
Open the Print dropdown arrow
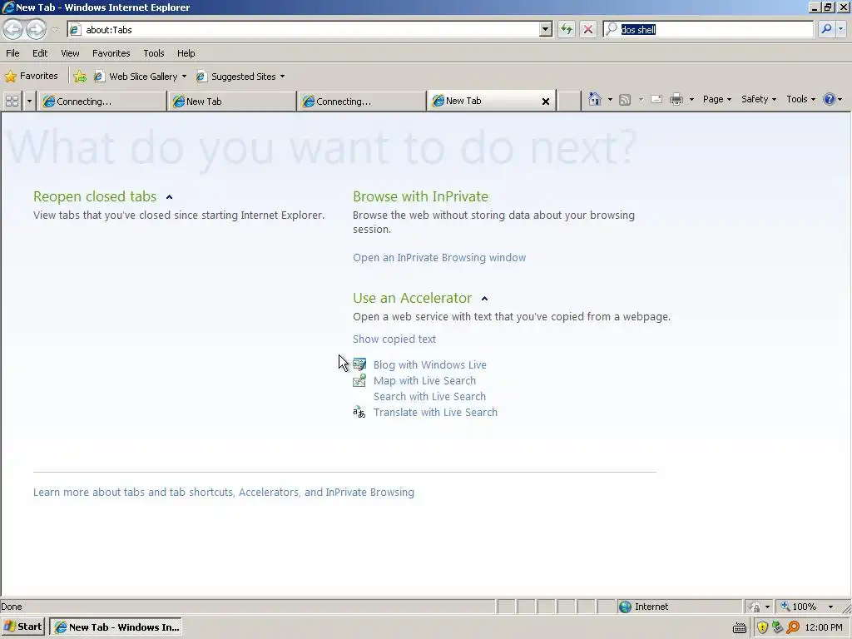pos(691,100)
